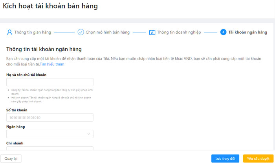This screenshot has height=164, width=275.
Task: Click the Ngân hàng field label
Action: pyautogui.click(x=16, y=127)
